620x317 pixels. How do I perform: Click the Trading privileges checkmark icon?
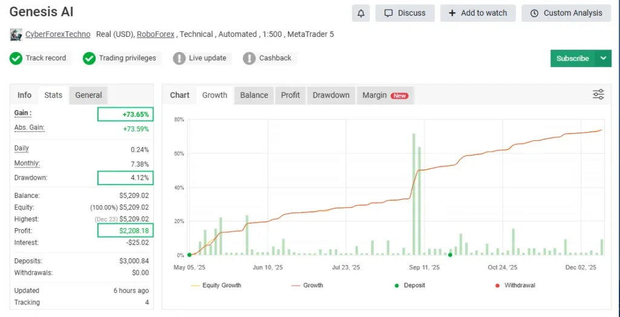pos(90,59)
